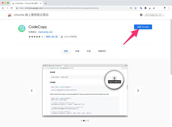
Task: Click the five-star rating
Action: click(34, 37)
